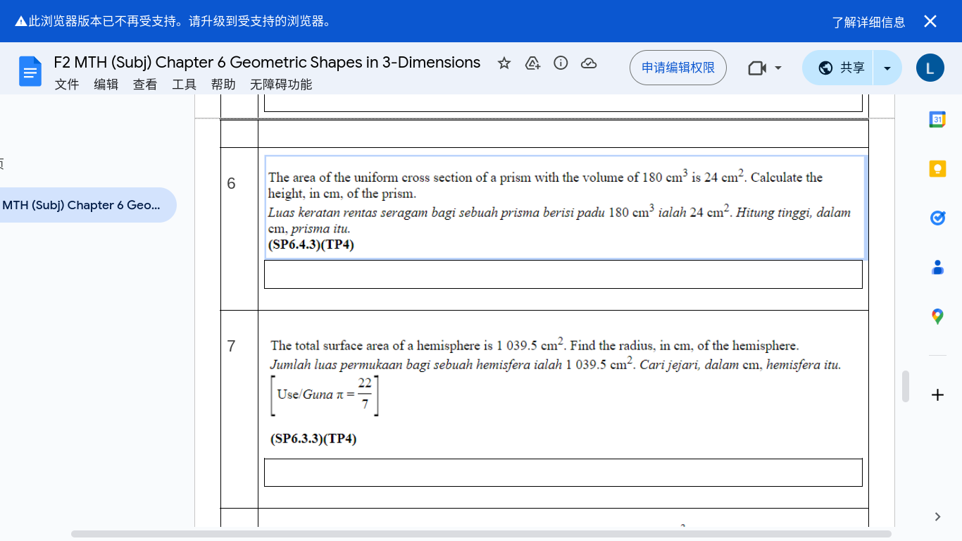Click 申请编辑权限 button
This screenshot has height=541, width=962.
(678, 68)
